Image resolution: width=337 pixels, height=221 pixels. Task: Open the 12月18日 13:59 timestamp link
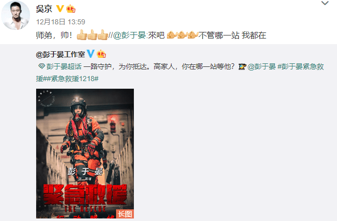pos(61,22)
